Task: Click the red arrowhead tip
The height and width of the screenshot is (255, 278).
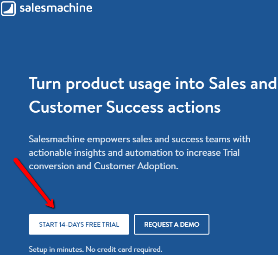Action: [x=53, y=207]
